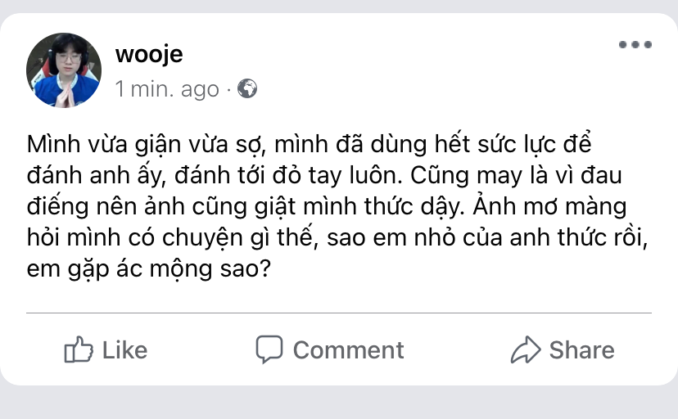Open wooje's round profile picture

(64, 70)
